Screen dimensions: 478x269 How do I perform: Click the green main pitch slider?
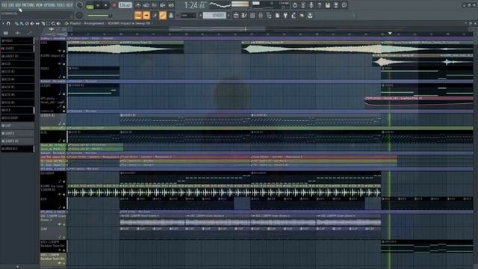pyautogui.click(x=99, y=15)
